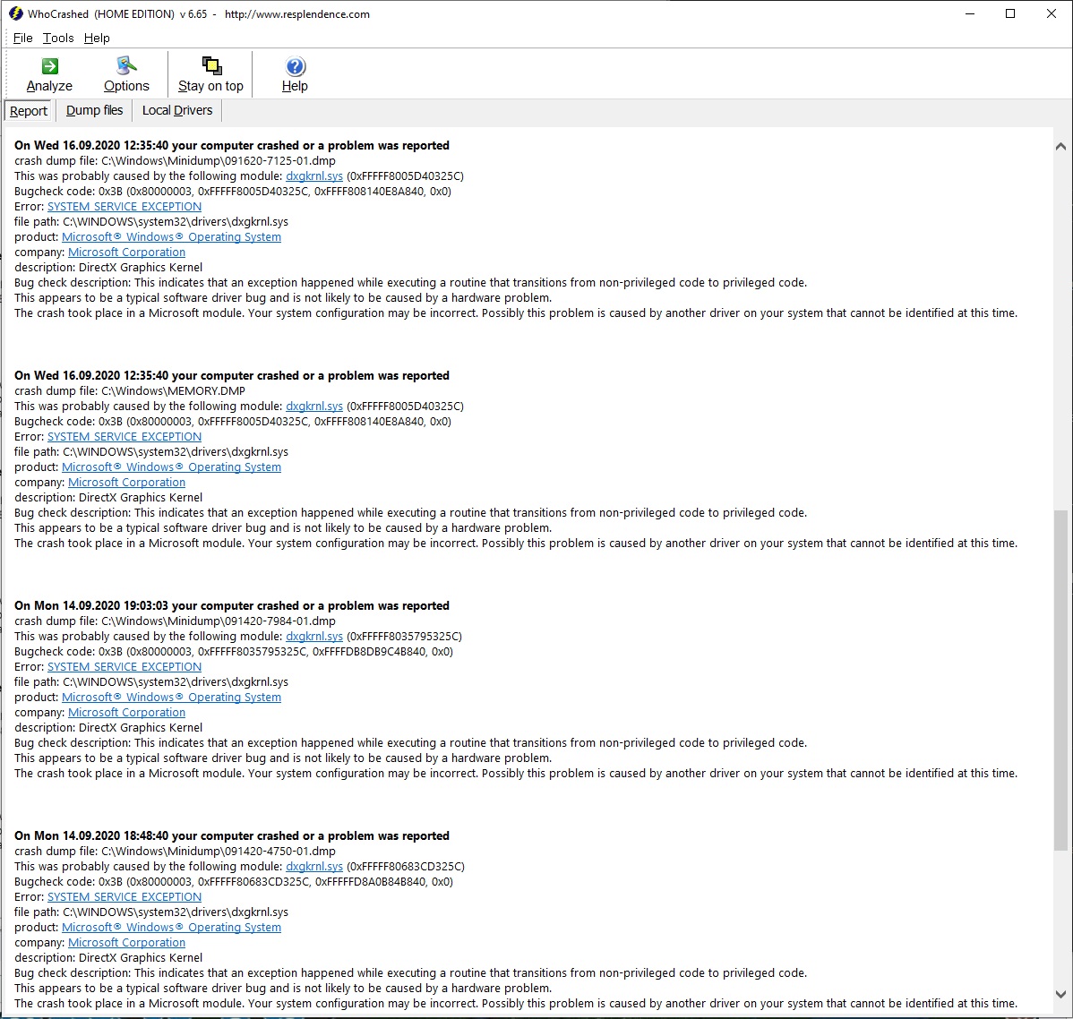This screenshot has height=1019, width=1073.
Task: Open the File menu
Action: pyautogui.click(x=22, y=38)
